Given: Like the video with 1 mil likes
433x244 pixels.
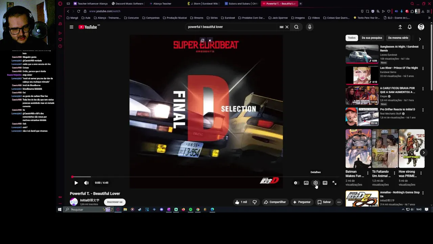Looking at the screenshot, I should [x=241, y=202].
